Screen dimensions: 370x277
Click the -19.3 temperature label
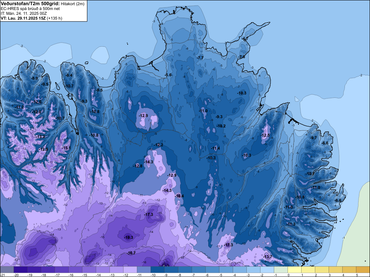click(x=129, y=237)
